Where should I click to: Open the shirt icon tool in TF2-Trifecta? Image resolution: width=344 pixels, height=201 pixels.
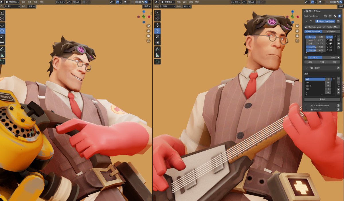(x=326, y=16)
